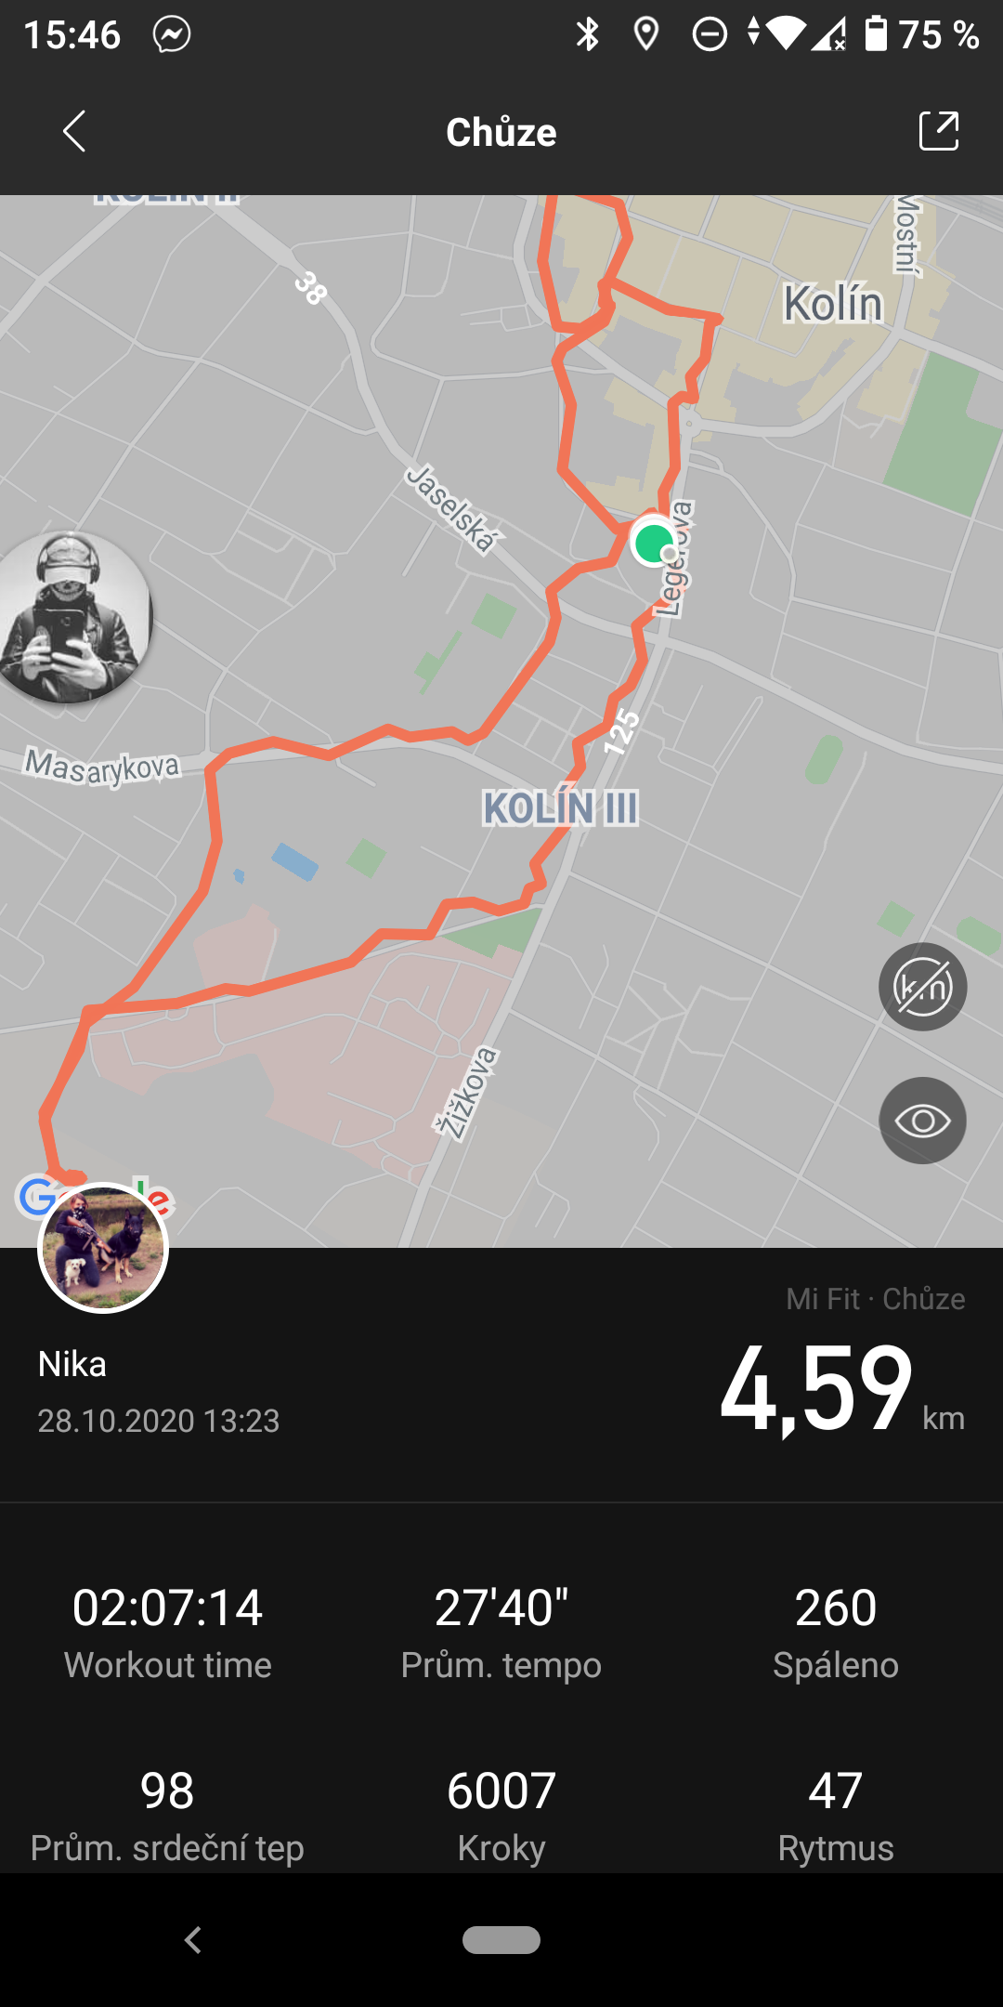Tap the Bluetooth status icon

(587, 35)
